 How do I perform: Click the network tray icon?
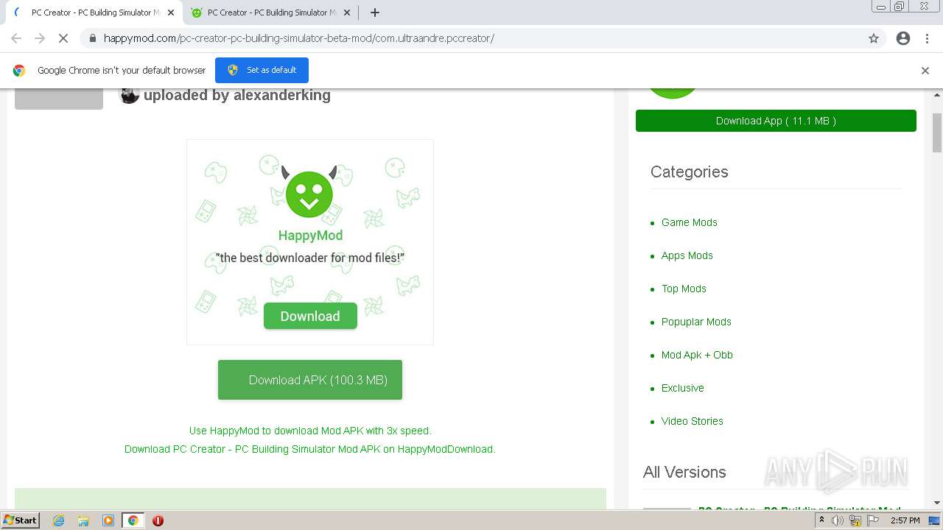click(x=855, y=520)
